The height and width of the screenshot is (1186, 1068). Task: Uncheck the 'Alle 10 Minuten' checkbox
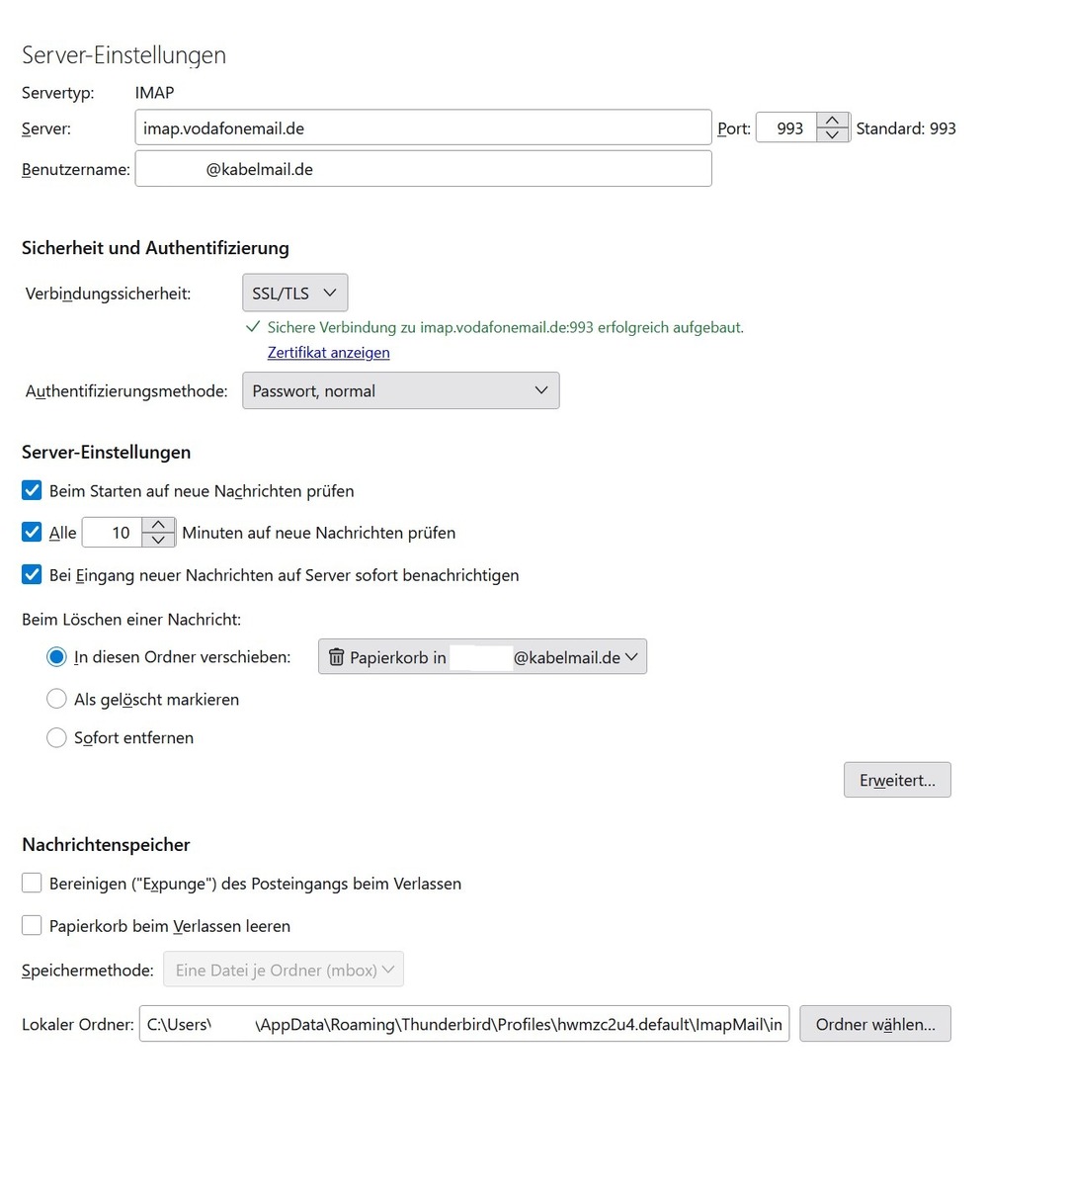[32, 532]
